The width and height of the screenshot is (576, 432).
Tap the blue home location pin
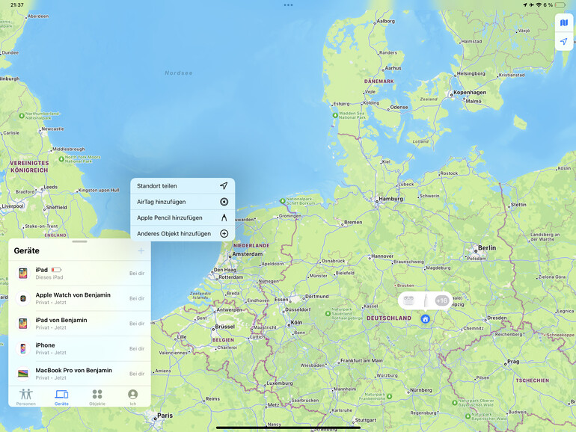(x=425, y=319)
